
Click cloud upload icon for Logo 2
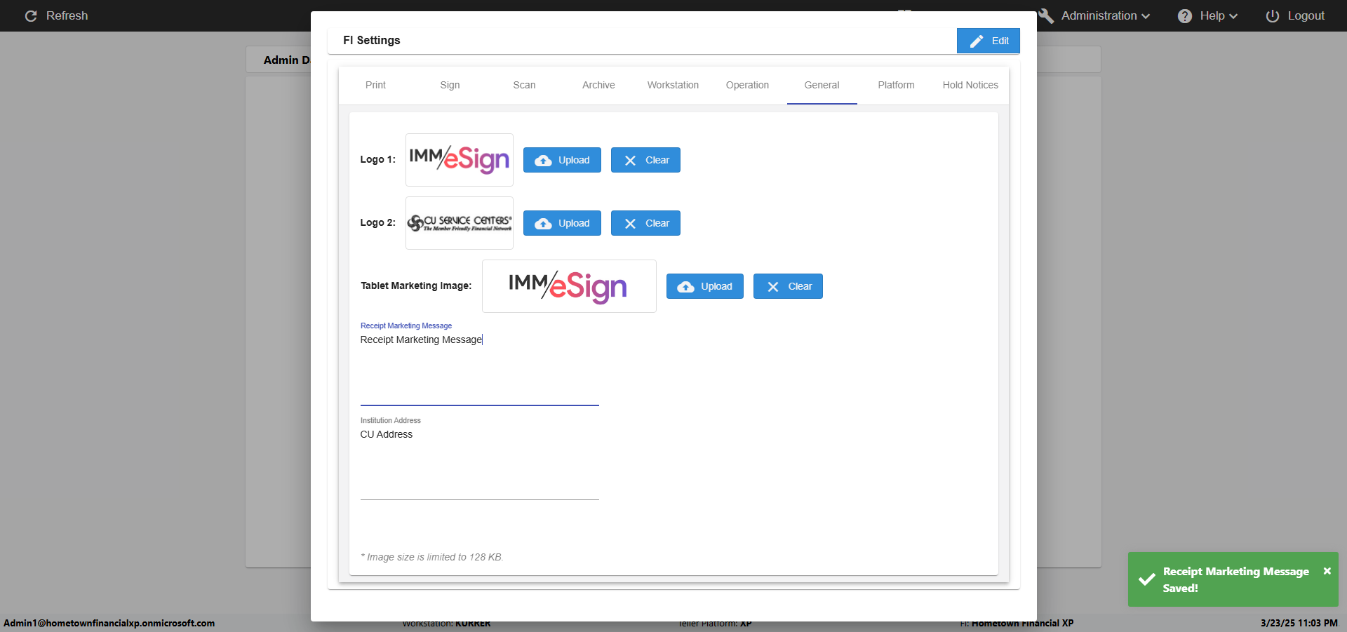543,224
